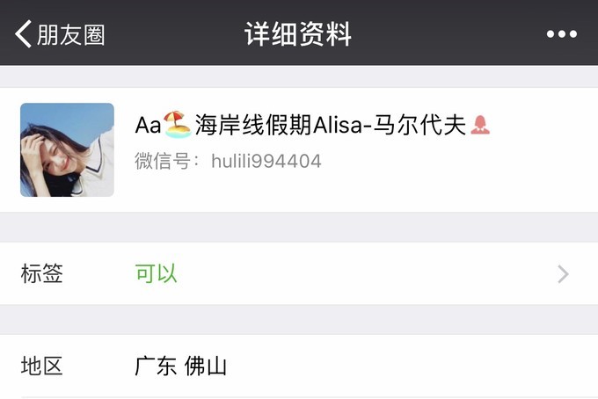The width and height of the screenshot is (598, 399).
Task: Tap the gray separator above 标签
Action: click(x=299, y=227)
